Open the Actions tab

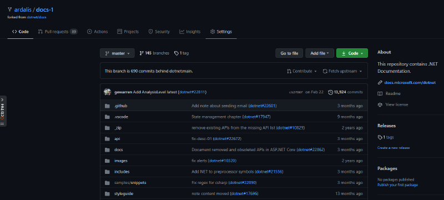(98, 32)
